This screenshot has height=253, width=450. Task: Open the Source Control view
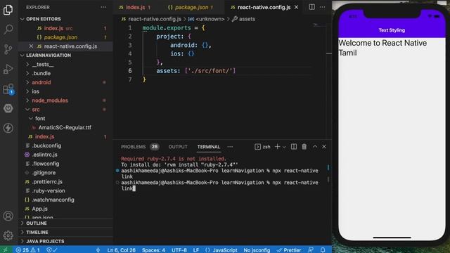pyautogui.click(x=8, y=49)
